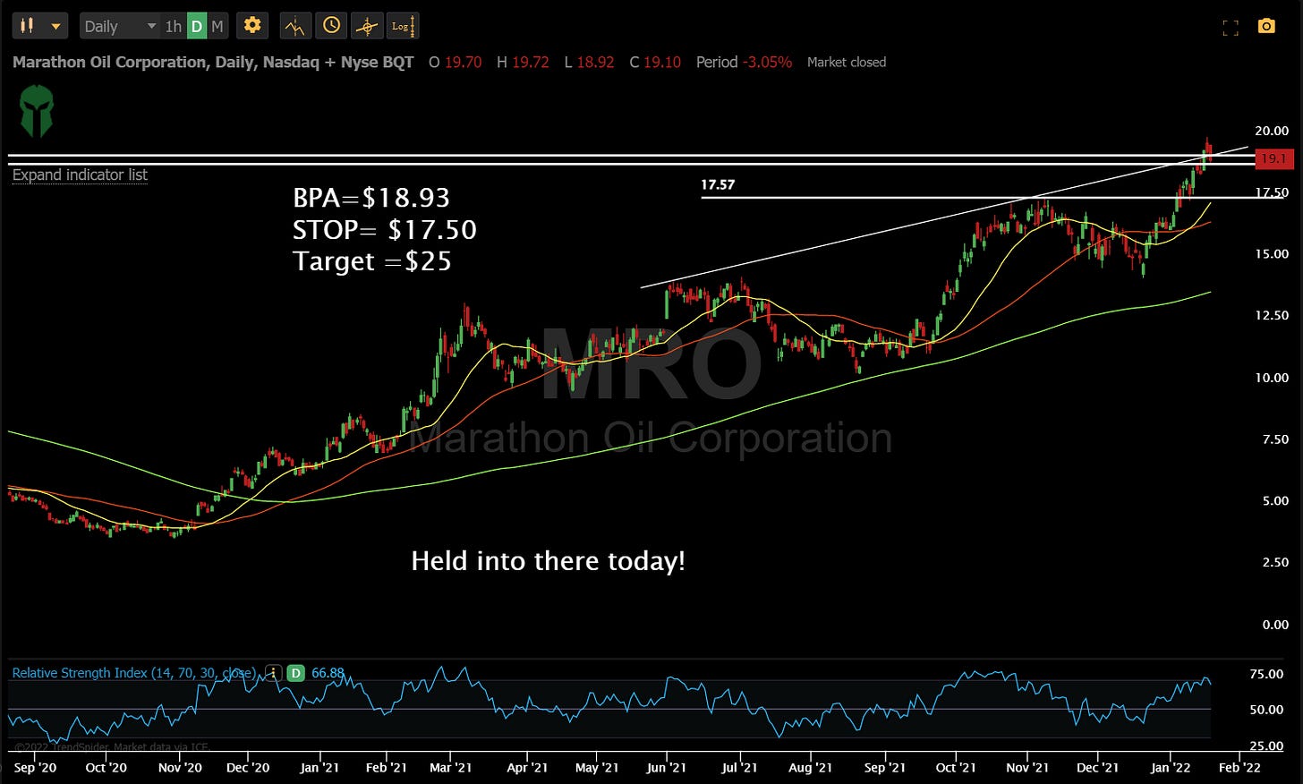Viewport: 1303px width, 784px height.
Task: Open the candlestick chart type selector
Action: 27,26
